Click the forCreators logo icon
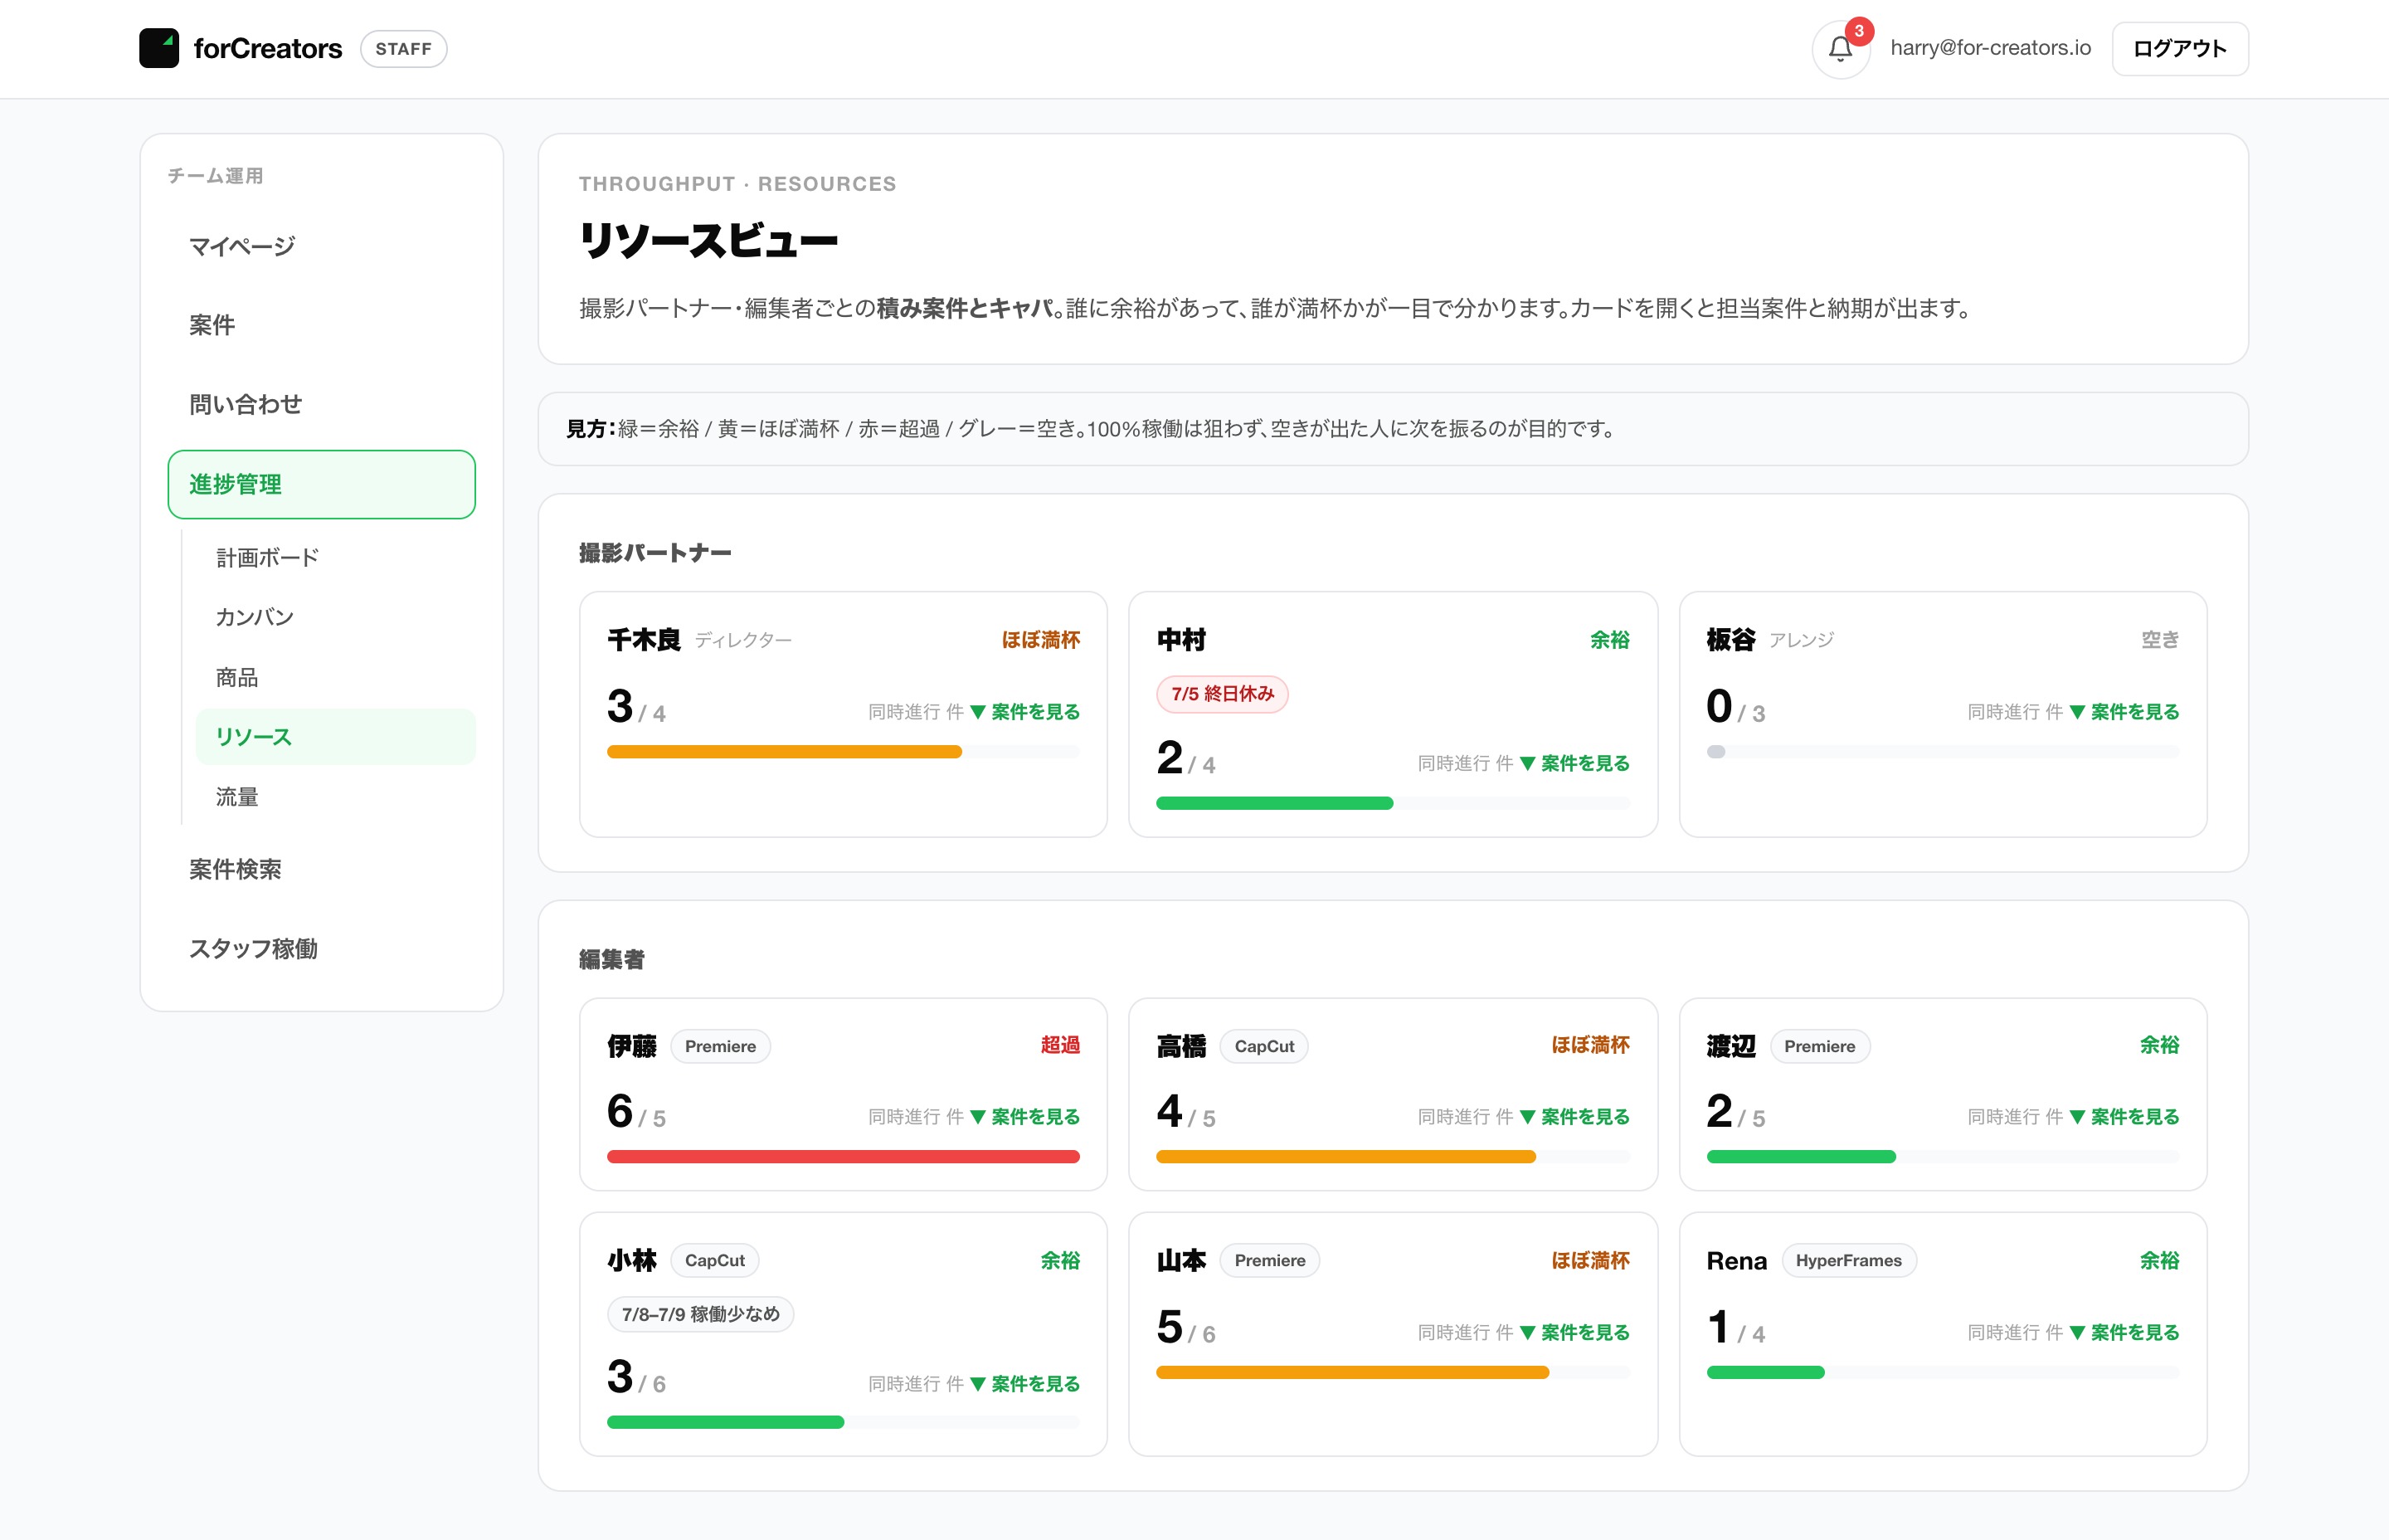 coord(159,48)
